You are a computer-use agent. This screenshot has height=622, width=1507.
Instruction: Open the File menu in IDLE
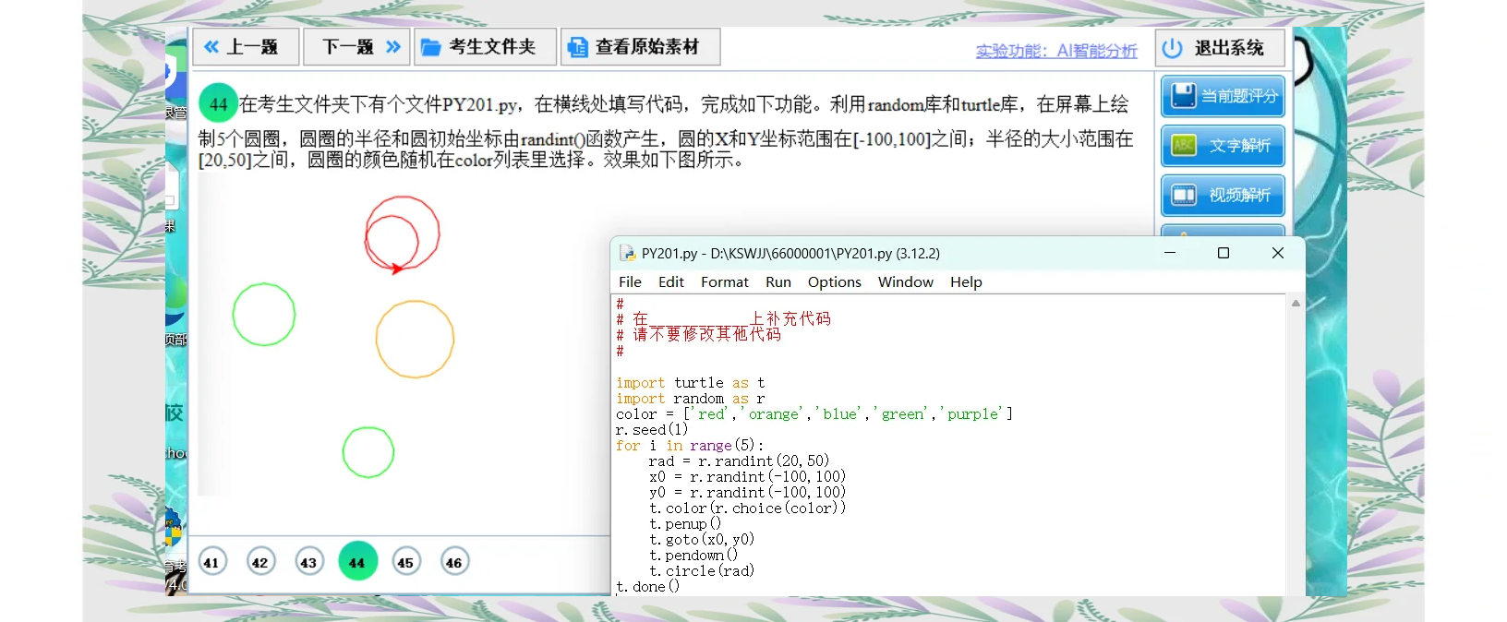tap(630, 282)
